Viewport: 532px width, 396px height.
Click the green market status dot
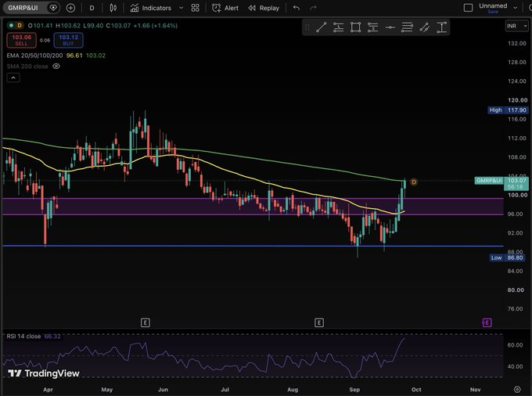tap(12, 25)
